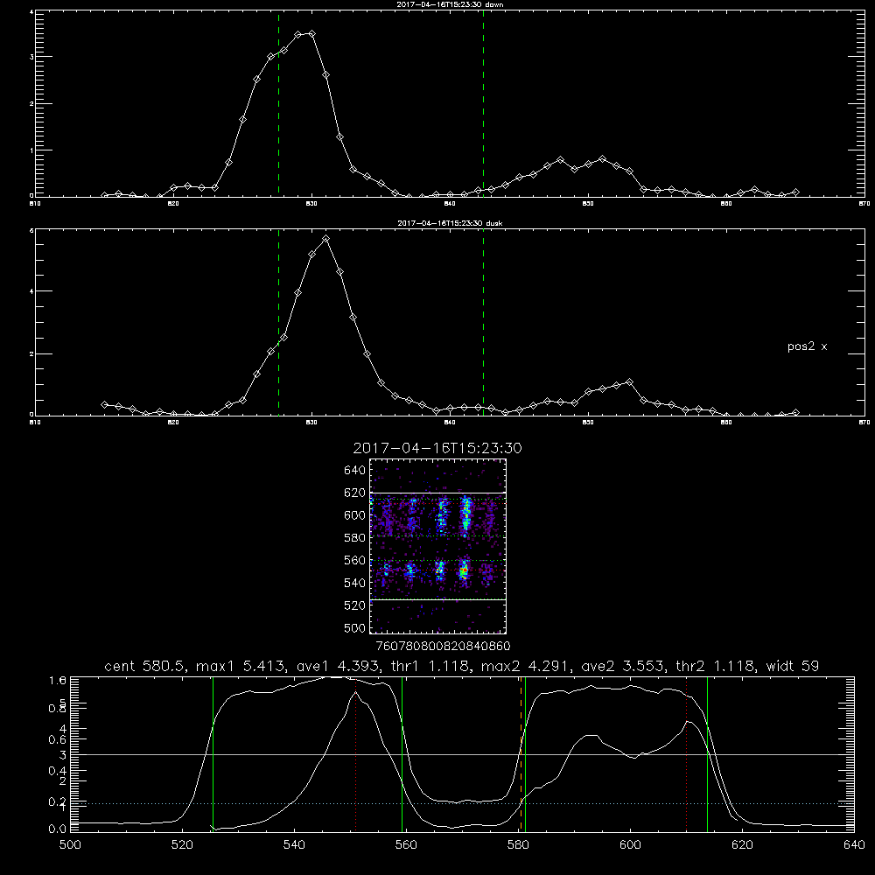Click the secondary dusk peak data point near 853

[x=629, y=382]
